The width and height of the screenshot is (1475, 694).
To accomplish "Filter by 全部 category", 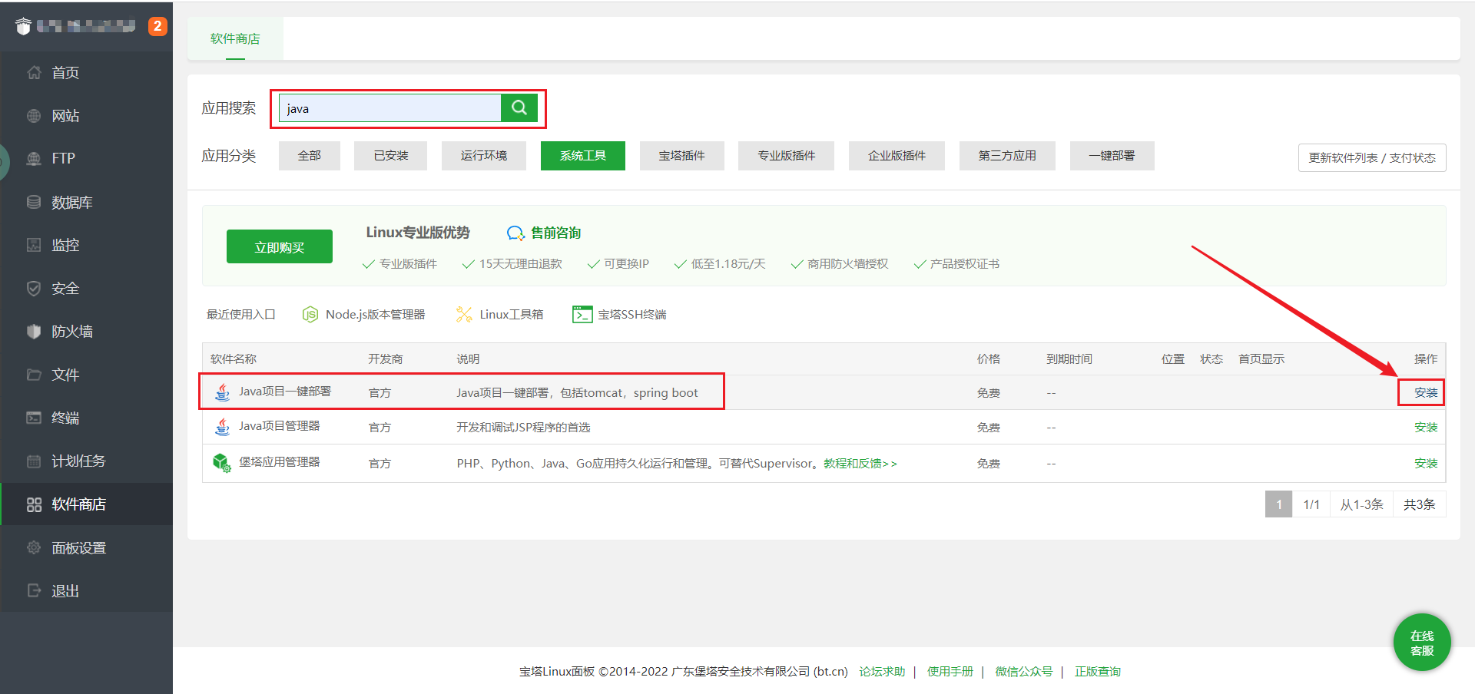I will [x=310, y=156].
